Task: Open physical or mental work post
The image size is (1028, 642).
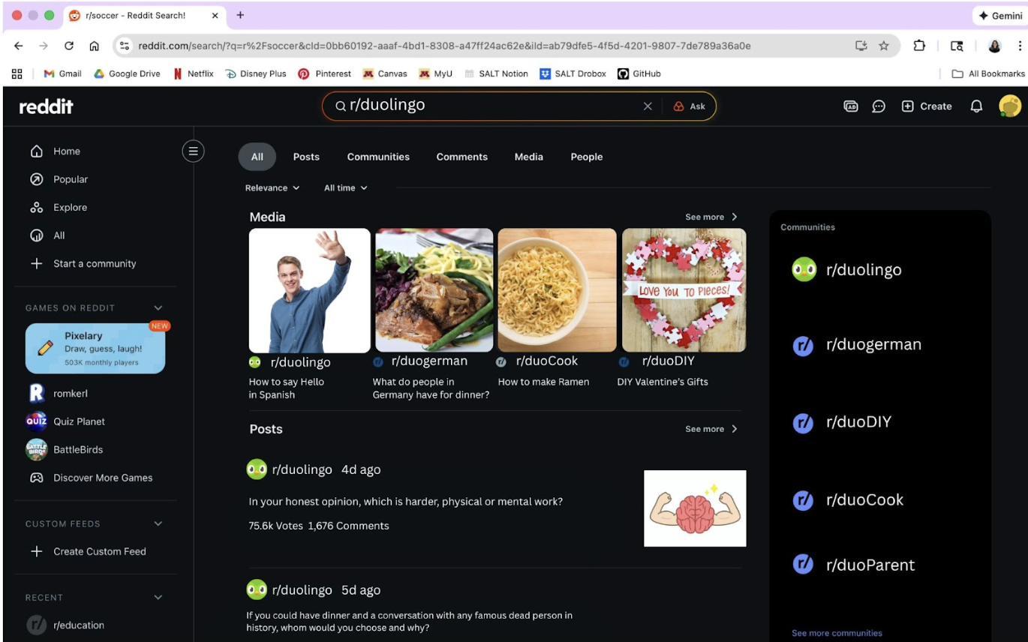Action: tap(405, 502)
